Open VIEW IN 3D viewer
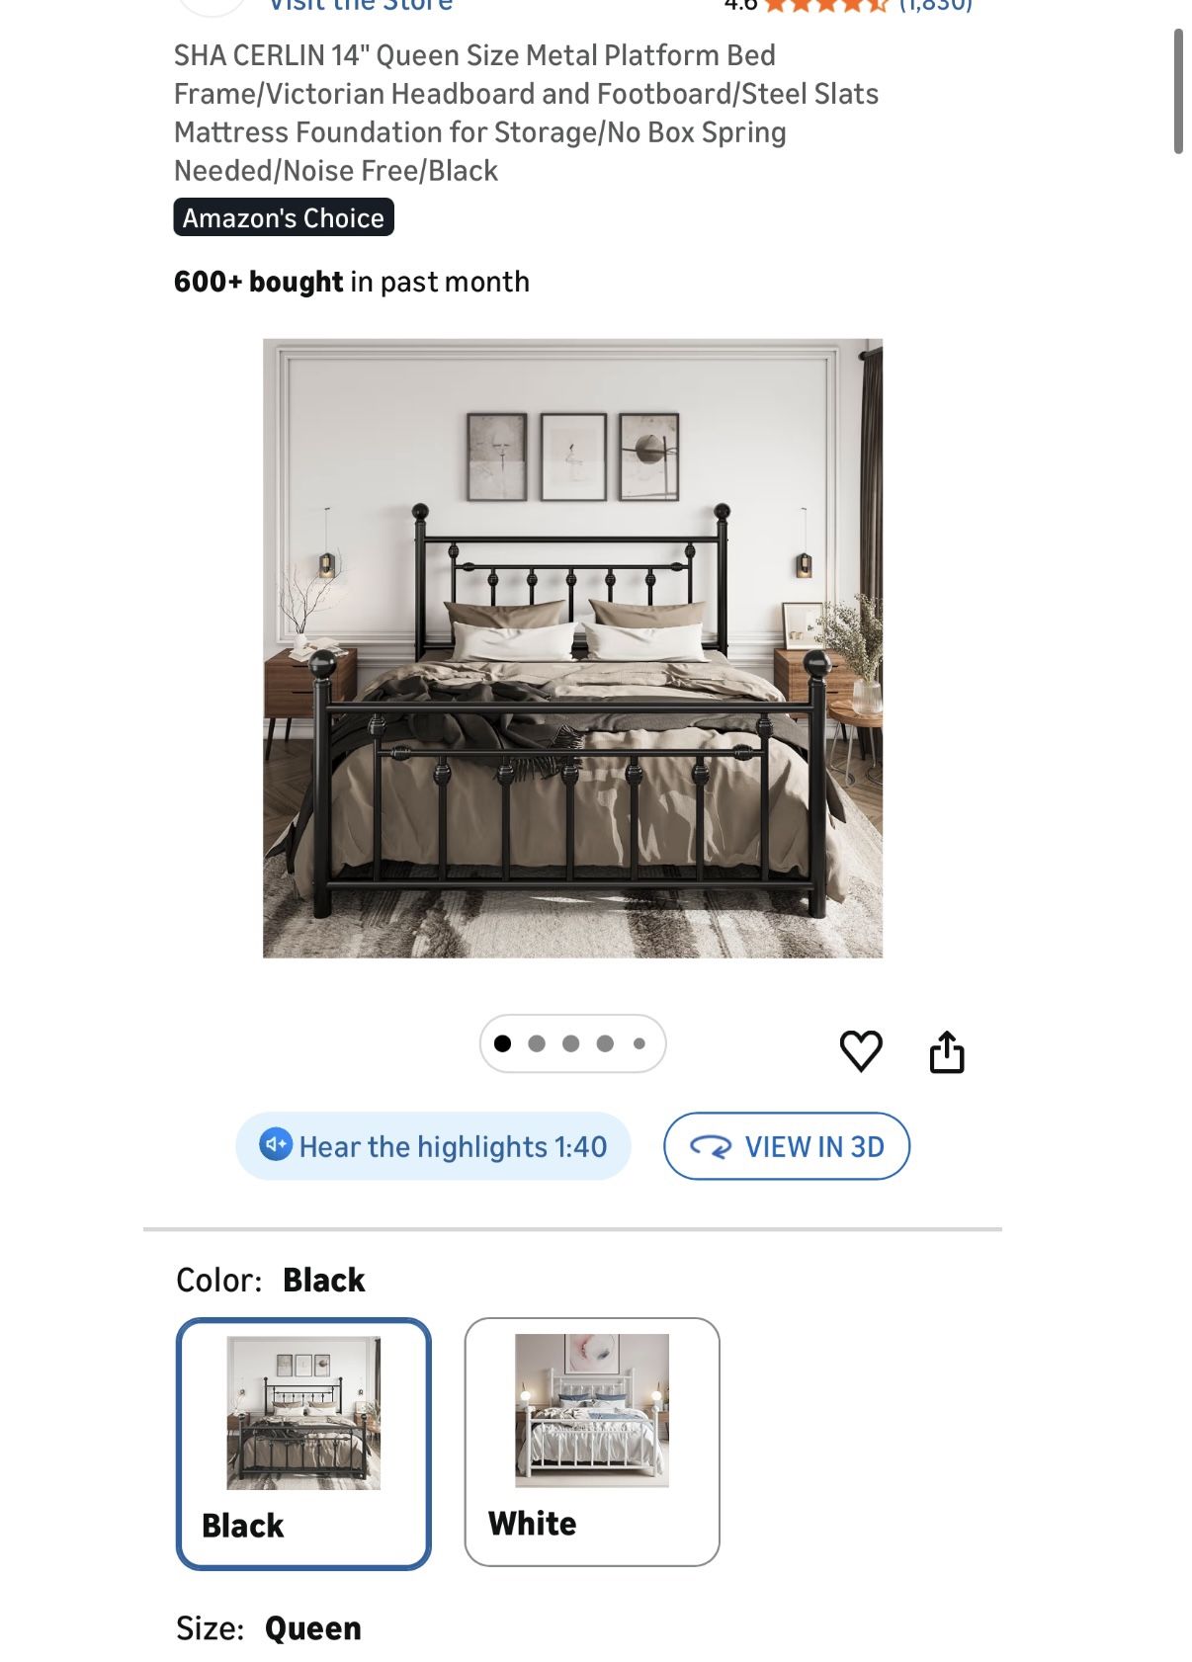 point(787,1146)
